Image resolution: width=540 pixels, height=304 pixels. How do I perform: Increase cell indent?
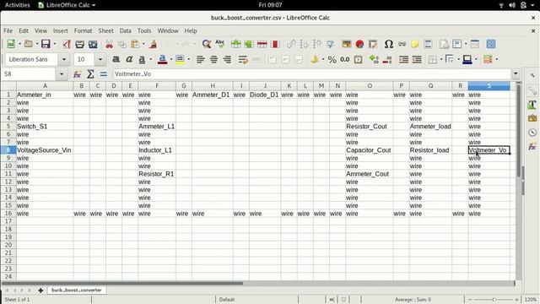(x=403, y=59)
